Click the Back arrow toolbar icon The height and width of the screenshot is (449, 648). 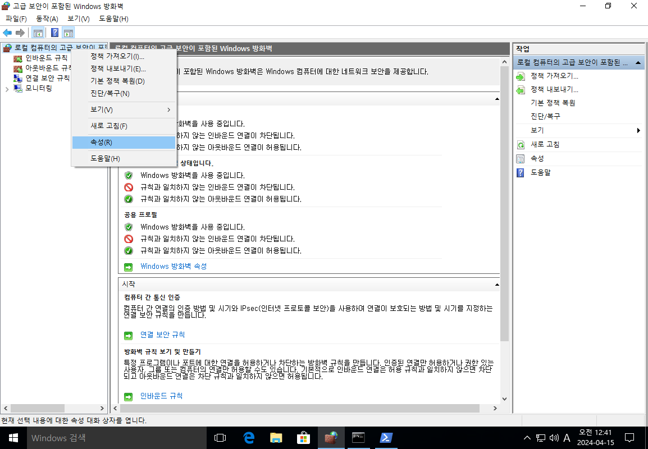click(7, 33)
